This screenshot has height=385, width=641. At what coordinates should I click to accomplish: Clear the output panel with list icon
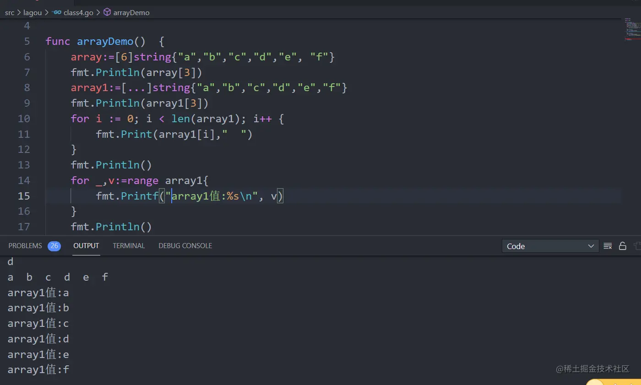click(x=608, y=246)
